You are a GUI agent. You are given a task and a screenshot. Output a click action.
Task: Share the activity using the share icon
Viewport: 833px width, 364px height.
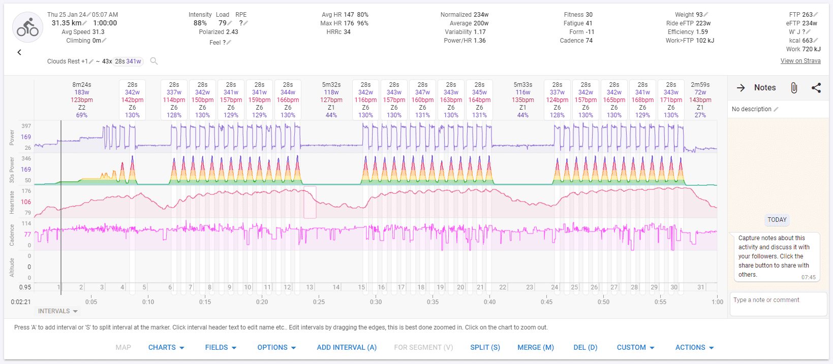click(x=816, y=88)
